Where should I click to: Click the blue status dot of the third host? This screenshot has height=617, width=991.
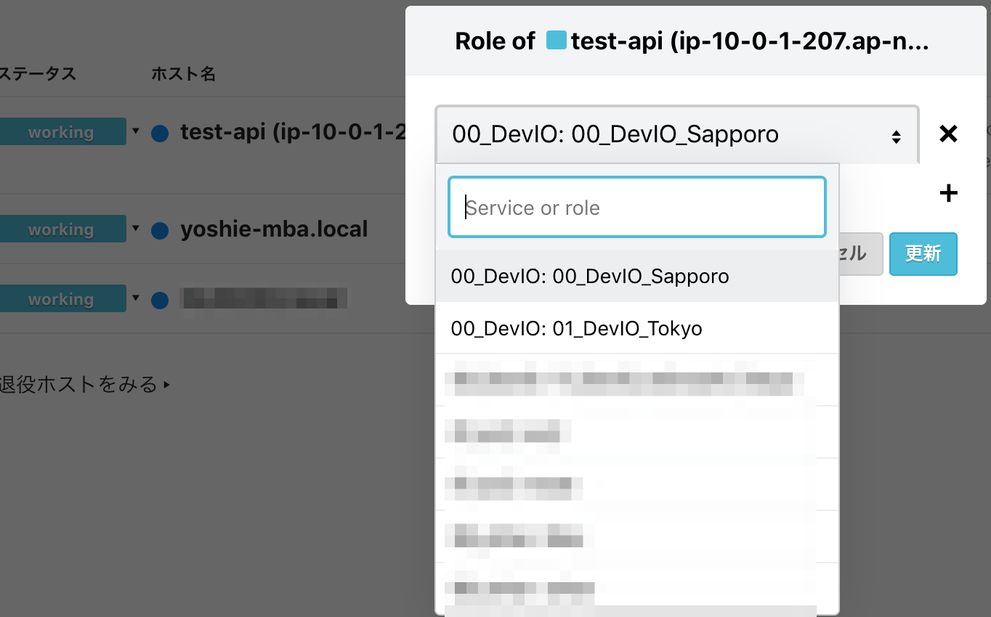160,298
